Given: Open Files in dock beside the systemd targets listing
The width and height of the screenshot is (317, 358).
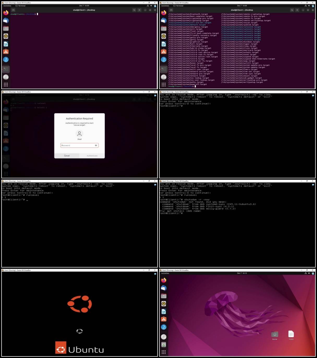Looking at the screenshot, I should (164, 28).
